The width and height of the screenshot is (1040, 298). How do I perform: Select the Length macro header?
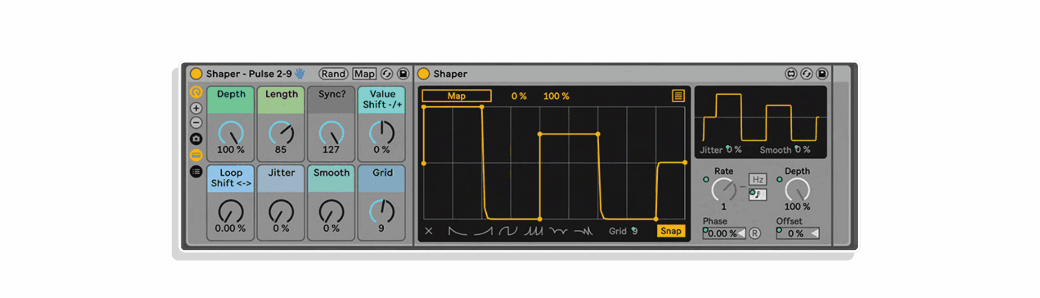pos(281,99)
